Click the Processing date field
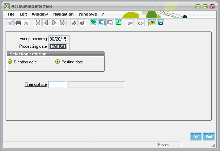This screenshot has width=220, height=151. pos(59,46)
